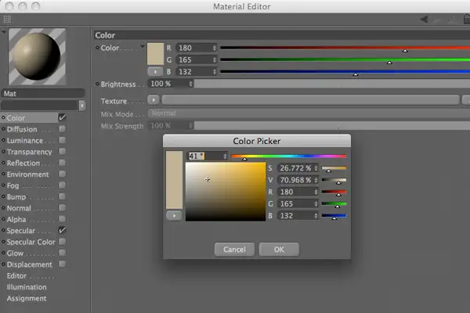This screenshot has width=470, height=313.
Task: Click the hue spectrum slider
Action: pyautogui.click(x=289, y=156)
